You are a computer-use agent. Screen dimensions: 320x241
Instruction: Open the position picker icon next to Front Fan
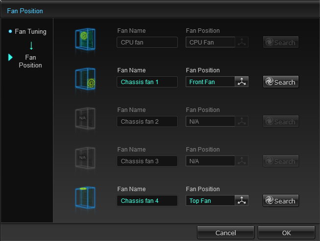242,82
